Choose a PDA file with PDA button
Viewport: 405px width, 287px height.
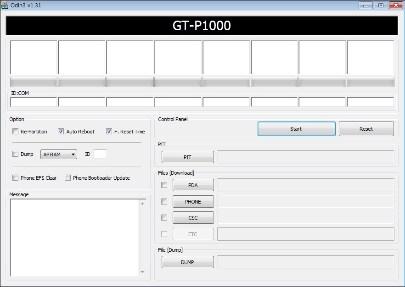coord(193,185)
